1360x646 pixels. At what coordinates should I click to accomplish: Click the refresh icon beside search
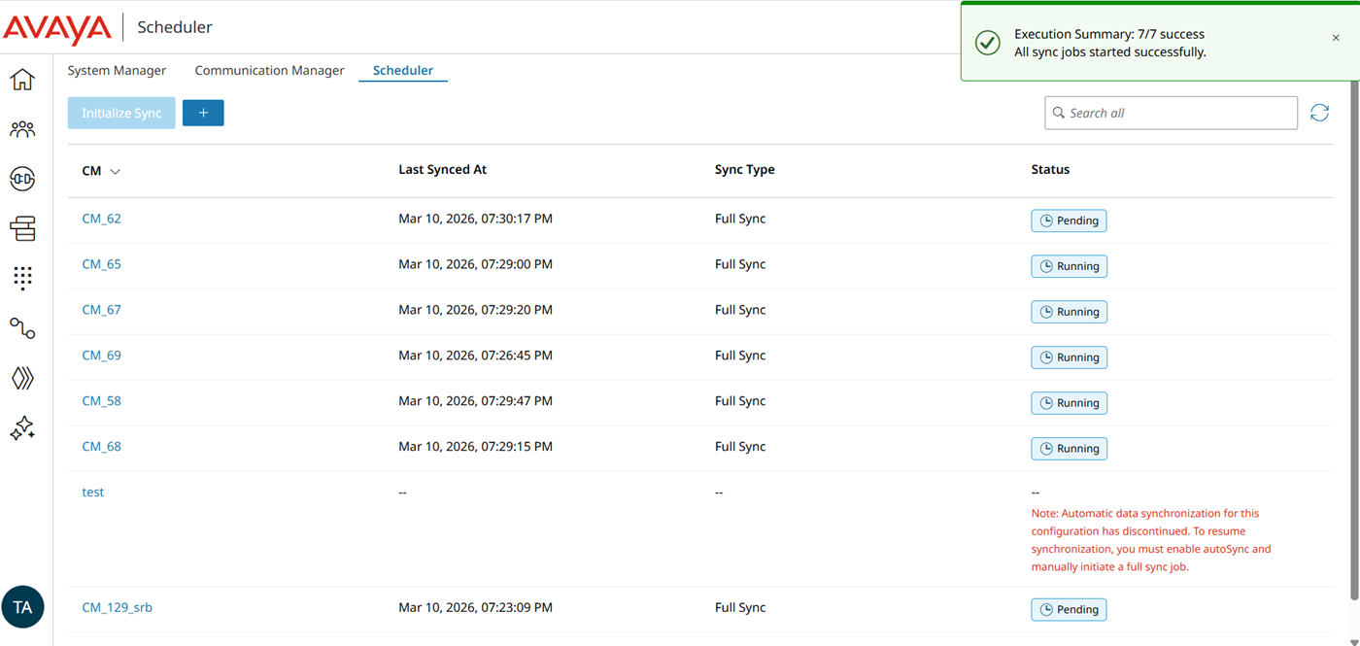pos(1319,113)
